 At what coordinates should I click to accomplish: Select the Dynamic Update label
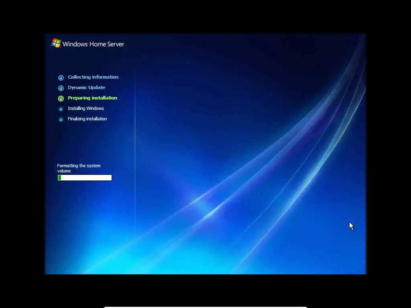tap(87, 87)
